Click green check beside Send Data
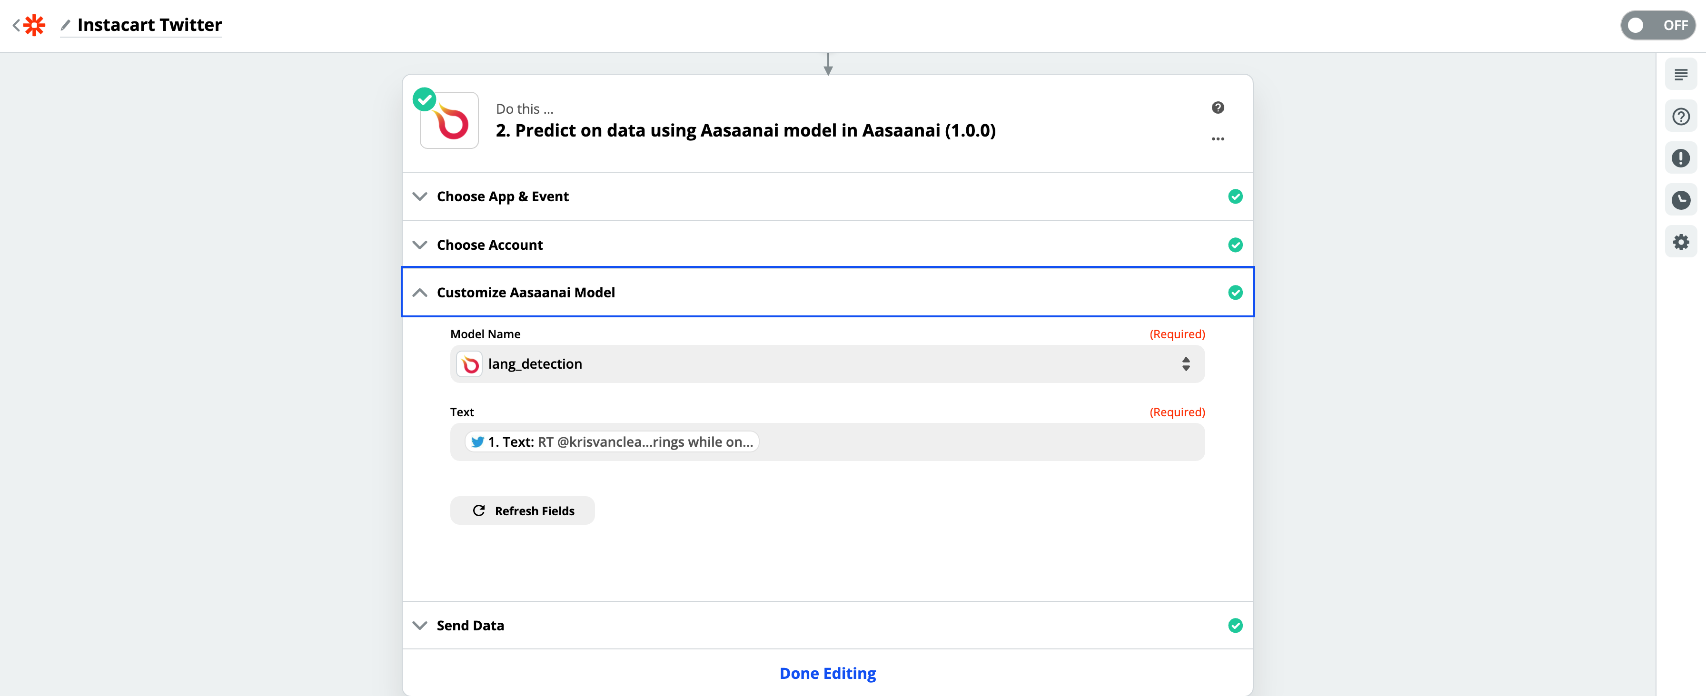 [1235, 625]
